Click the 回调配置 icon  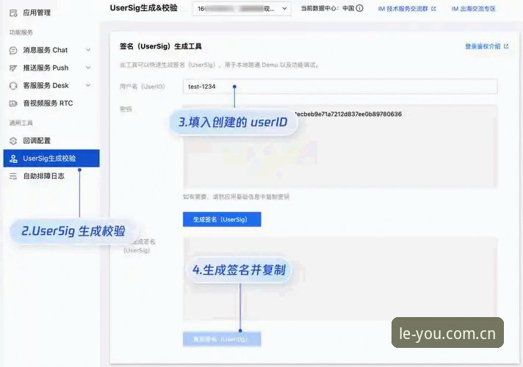click(13, 141)
